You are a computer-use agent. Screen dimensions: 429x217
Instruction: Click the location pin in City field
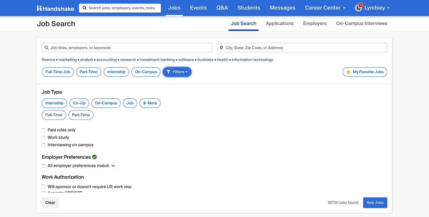221,48
